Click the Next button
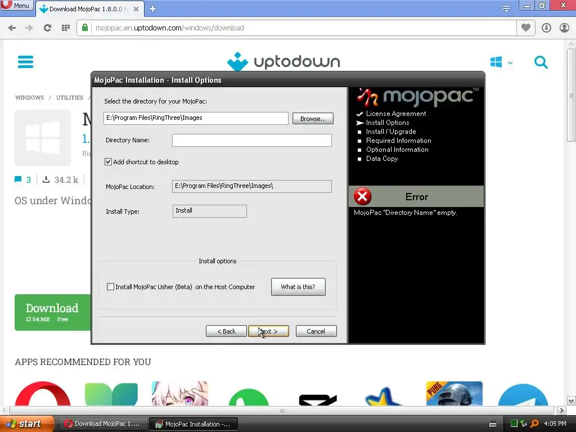576x432 pixels. coord(268,331)
